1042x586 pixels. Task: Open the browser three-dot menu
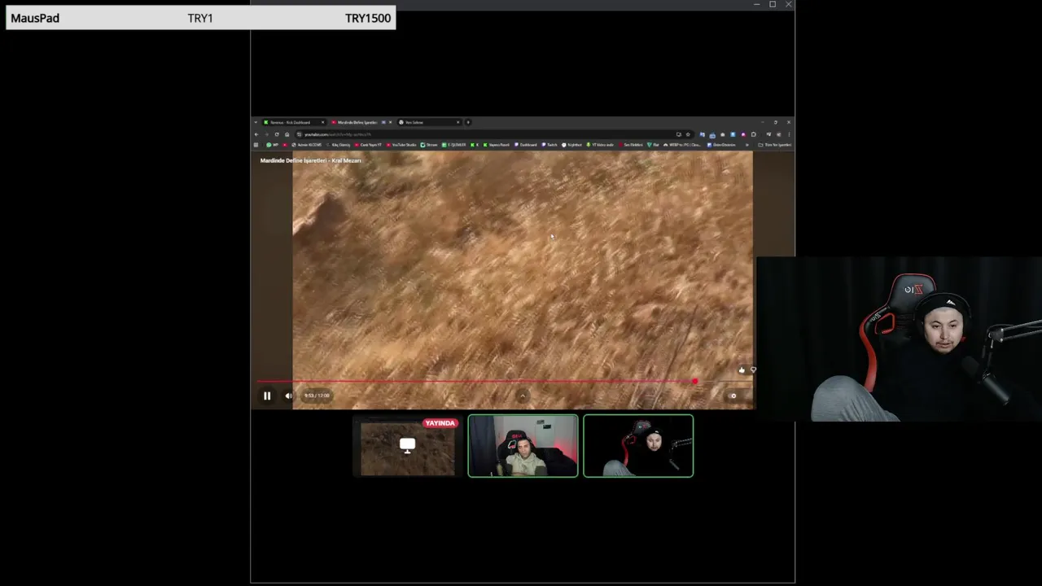pyautogui.click(x=789, y=134)
